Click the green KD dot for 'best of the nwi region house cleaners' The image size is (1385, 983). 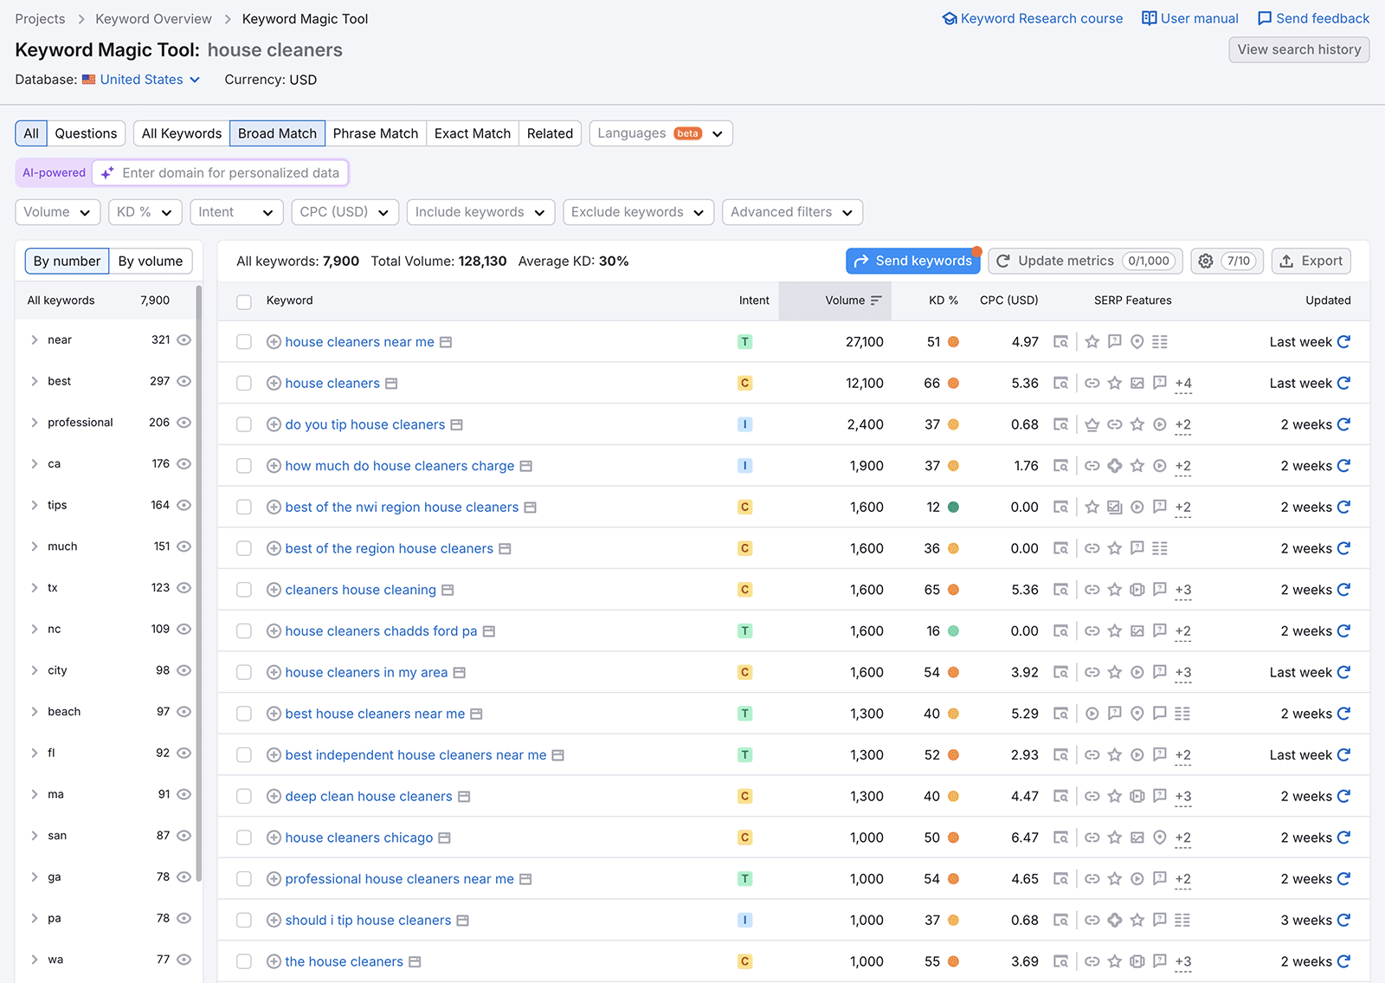pyautogui.click(x=953, y=508)
